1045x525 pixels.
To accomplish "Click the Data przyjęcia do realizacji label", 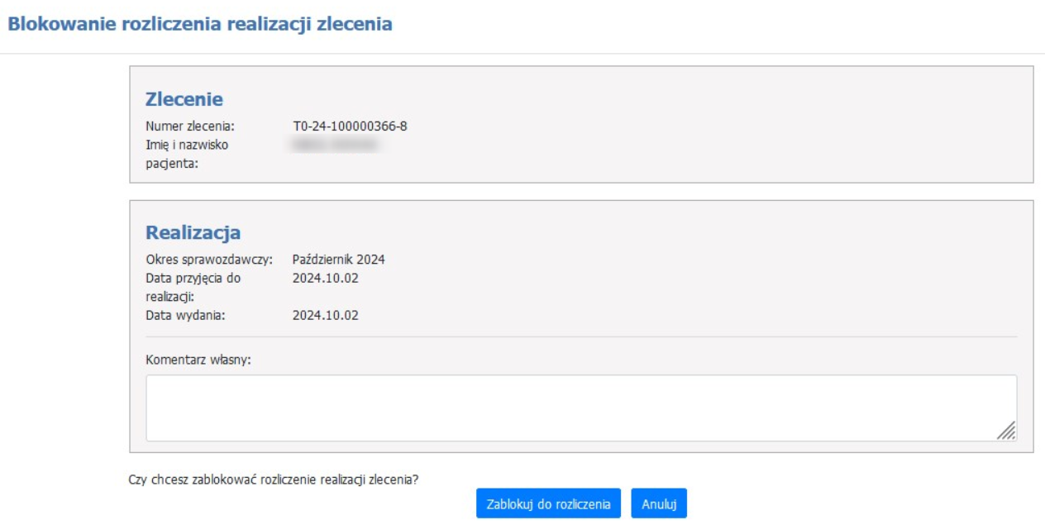I will click(193, 287).
